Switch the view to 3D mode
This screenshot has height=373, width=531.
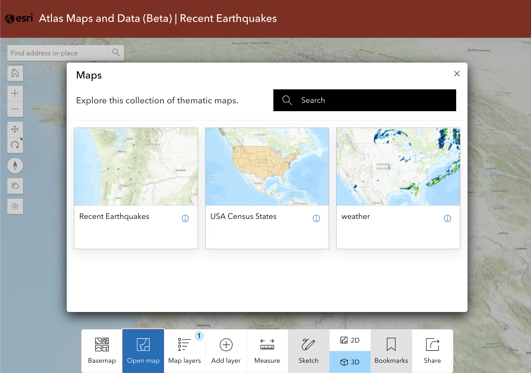350,362
